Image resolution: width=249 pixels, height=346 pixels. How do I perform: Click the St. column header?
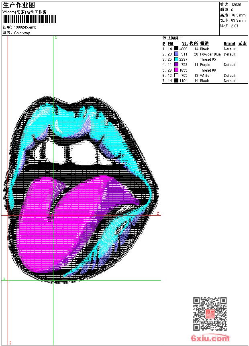point(185,43)
